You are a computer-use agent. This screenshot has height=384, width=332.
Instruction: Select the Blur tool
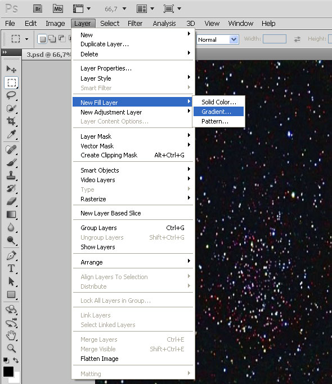[x=11, y=227]
